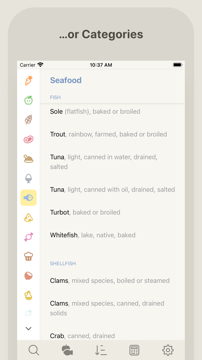
Task: Open the wheat grains category
Action: tap(29, 120)
